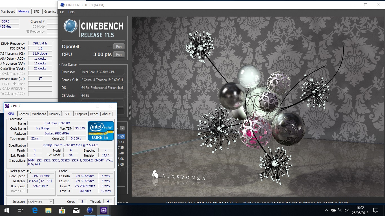Switch to CPU-Z via its taskbar icon
Image resolution: width=385 pixels, height=216 pixels.
point(103,210)
